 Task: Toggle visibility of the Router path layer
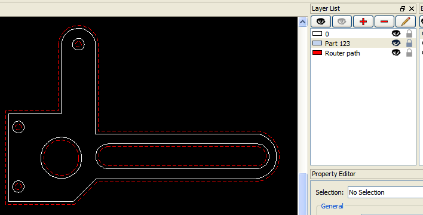tap(396, 53)
